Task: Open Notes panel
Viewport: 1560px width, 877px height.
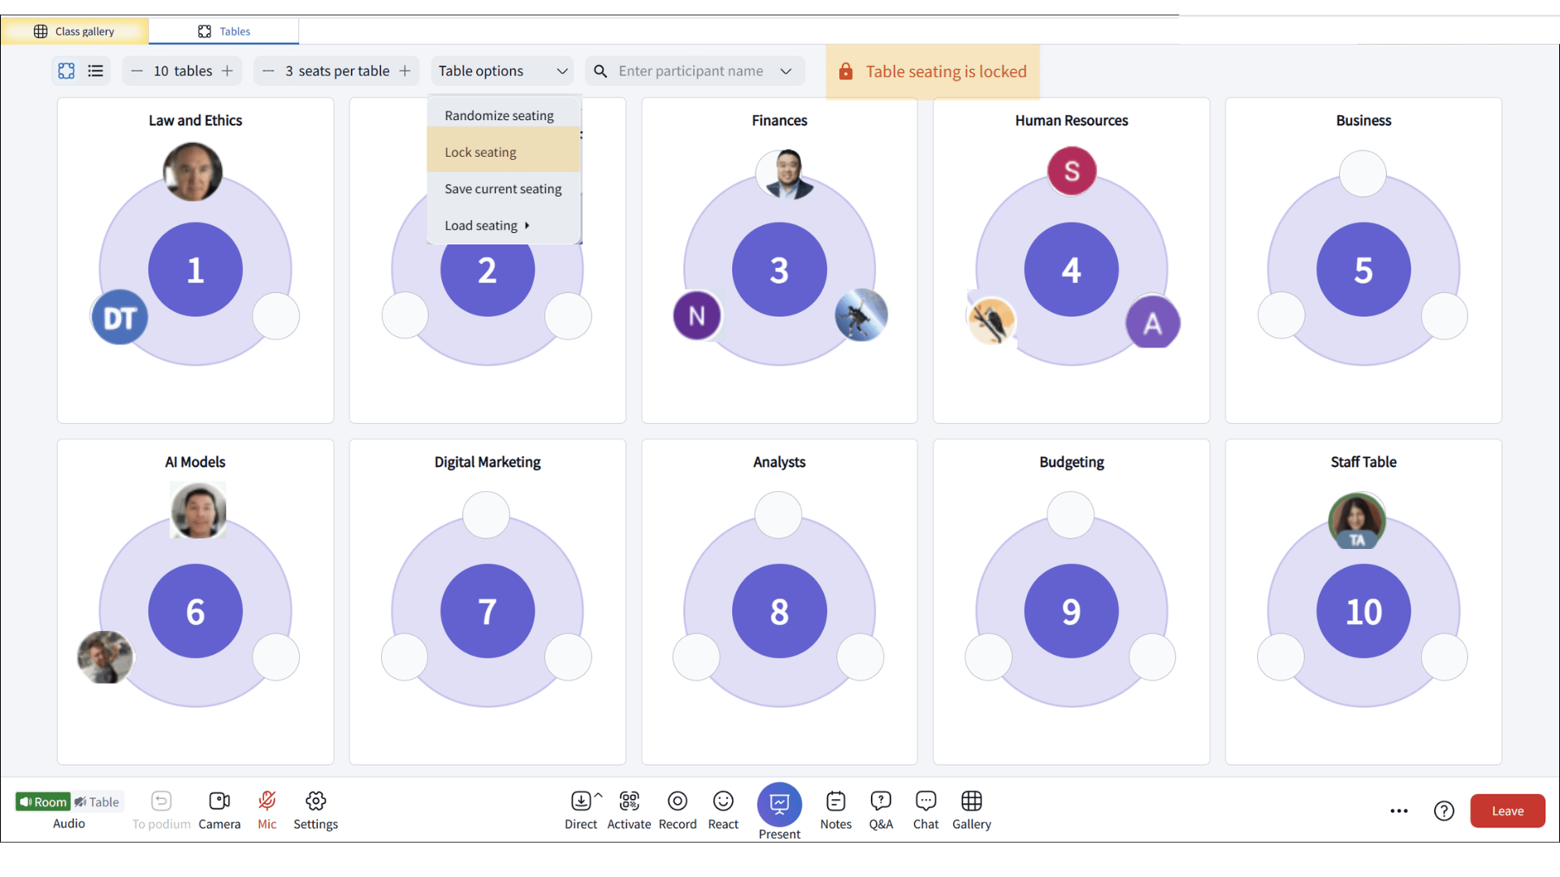Action: 836,810
